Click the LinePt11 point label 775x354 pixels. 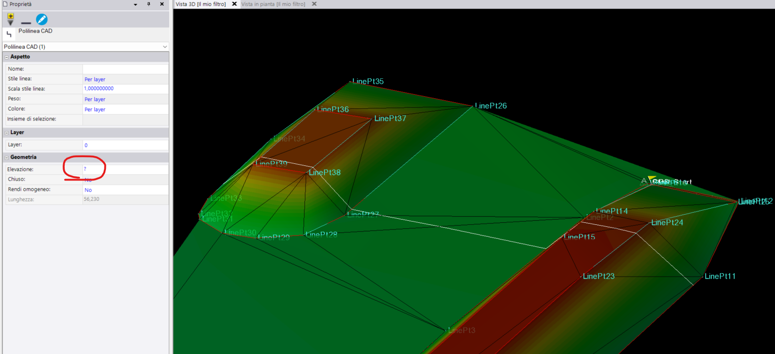(x=720, y=276)
